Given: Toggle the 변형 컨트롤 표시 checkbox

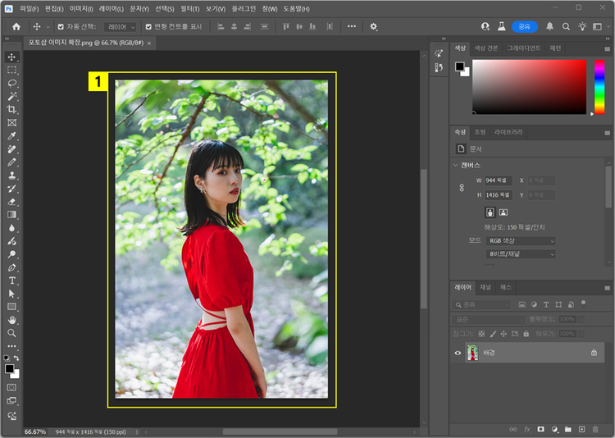Looking at the screenshot, I should (x=148, y=26).
